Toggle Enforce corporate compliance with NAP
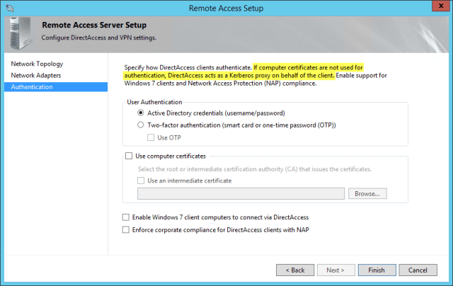Viewport: 453px width, 286px height. point(127,229)
